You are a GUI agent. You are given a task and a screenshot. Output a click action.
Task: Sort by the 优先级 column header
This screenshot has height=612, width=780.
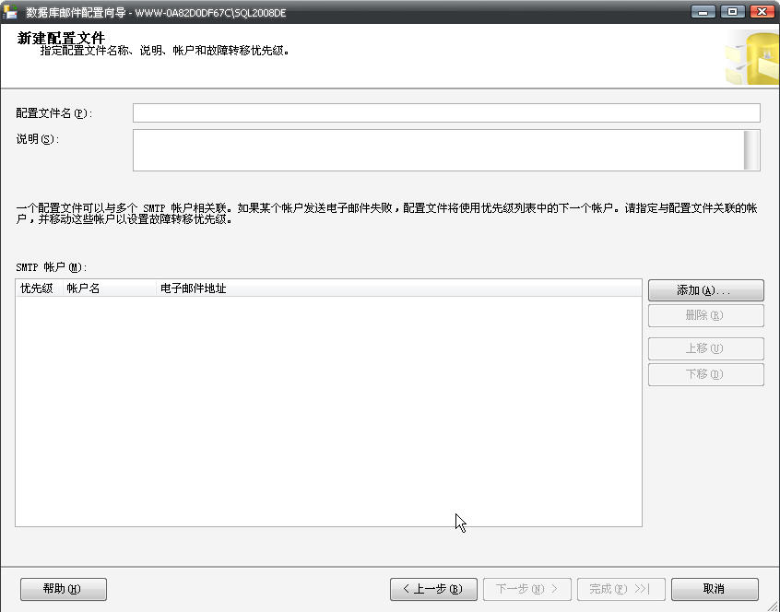tap(38, 288)
